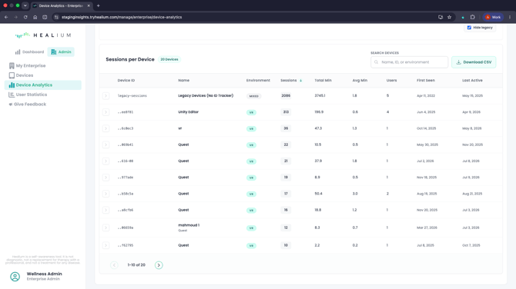
Task: Switch to the Dashboard tab
Action: (x=29, y=52)
